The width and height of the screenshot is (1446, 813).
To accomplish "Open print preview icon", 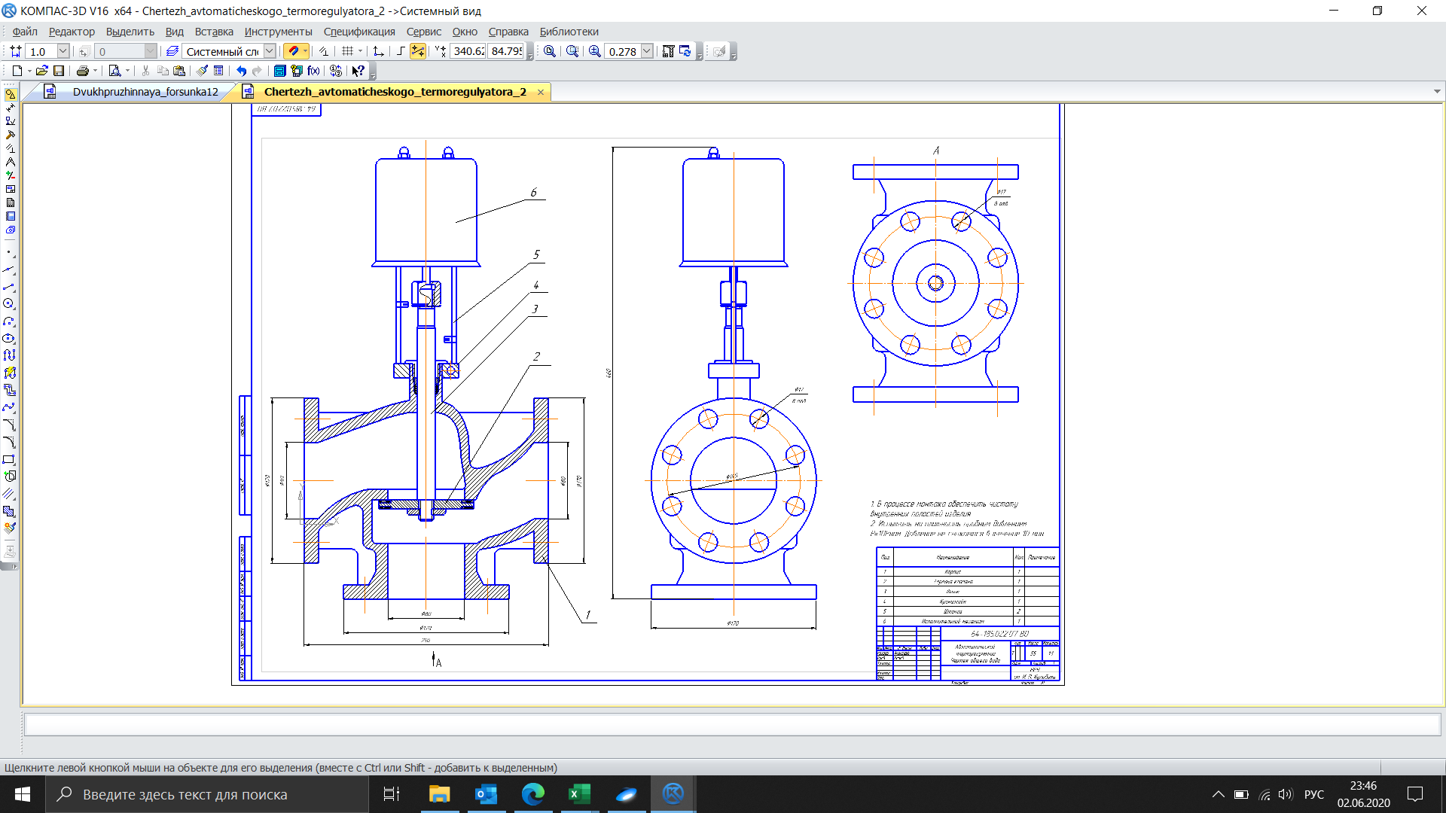I will coord(114,71).
